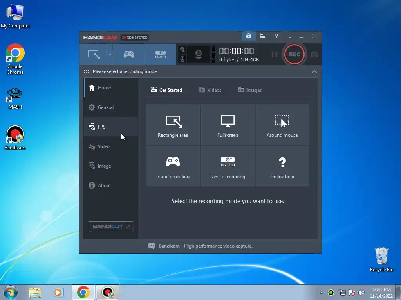Open File Explorer from the taskbar
This screenshot has width=401, height=300.
[35, 292]
